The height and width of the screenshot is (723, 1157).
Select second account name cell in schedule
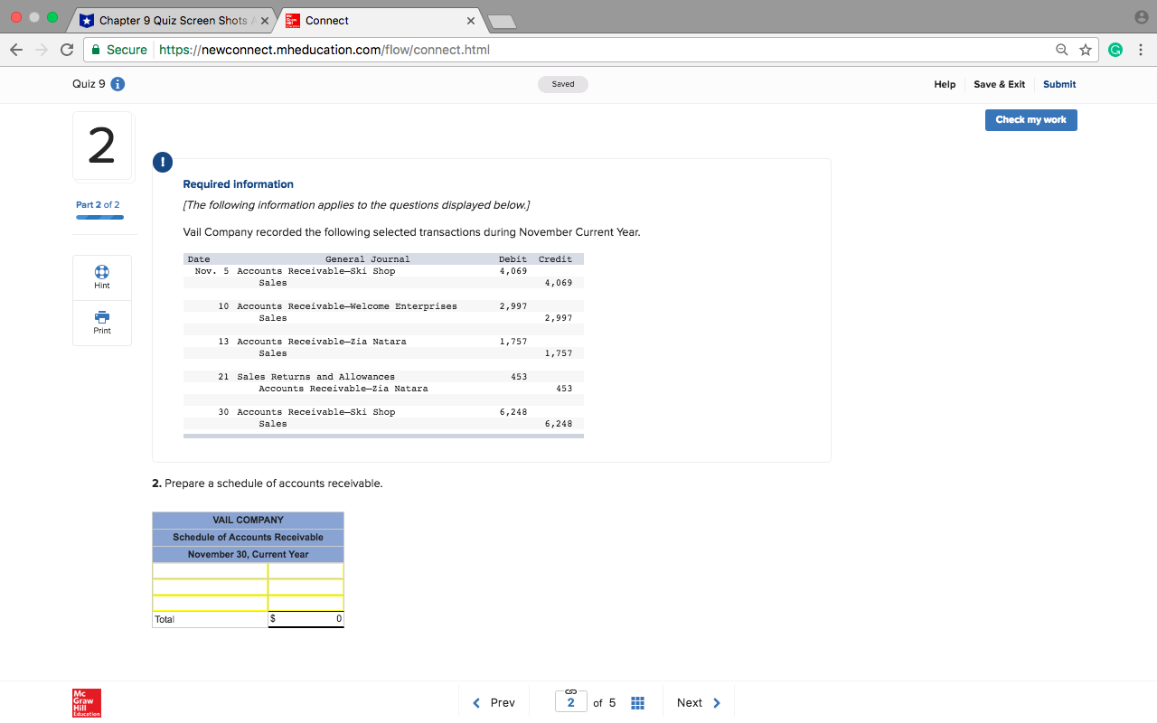coord(210,587)
